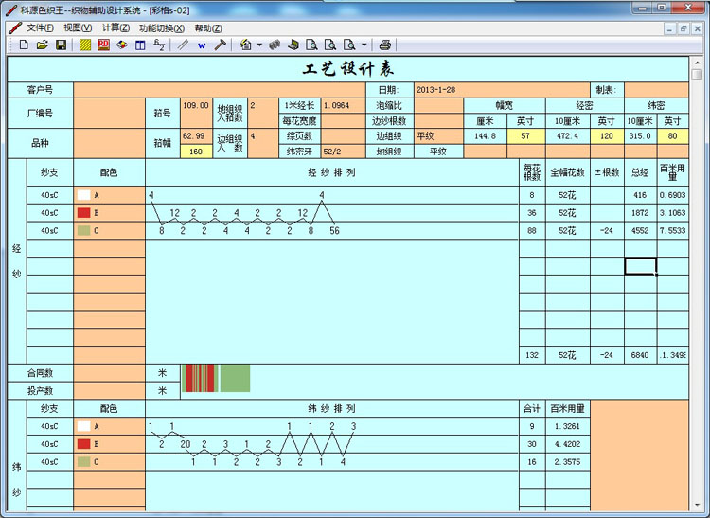
Task: Click the selected empty cell with bold border
Action: point(640,266)
